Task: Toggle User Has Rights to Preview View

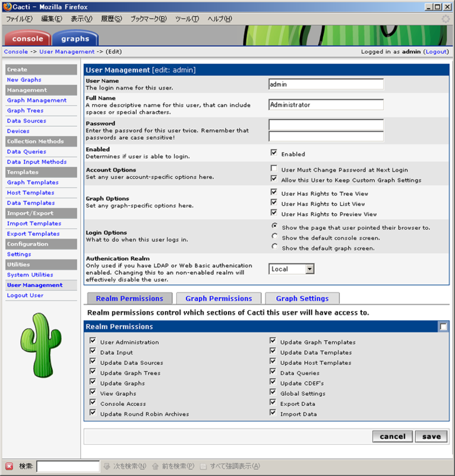Action: 274,212
